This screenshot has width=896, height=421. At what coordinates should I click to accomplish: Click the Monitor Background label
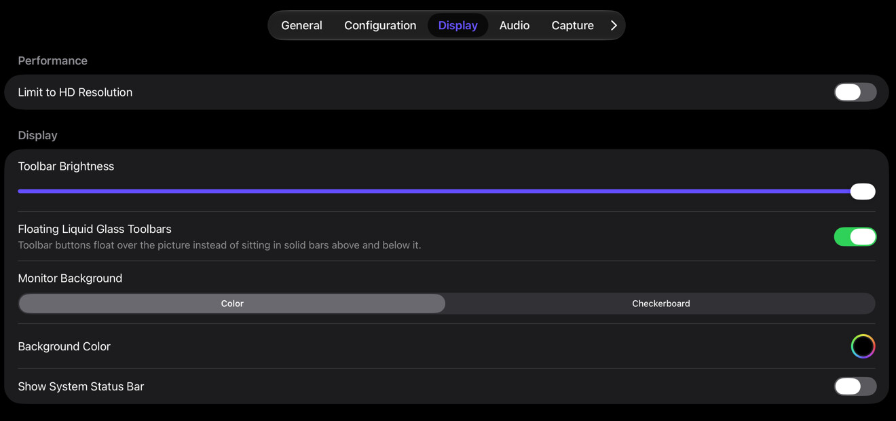[70, 278]
